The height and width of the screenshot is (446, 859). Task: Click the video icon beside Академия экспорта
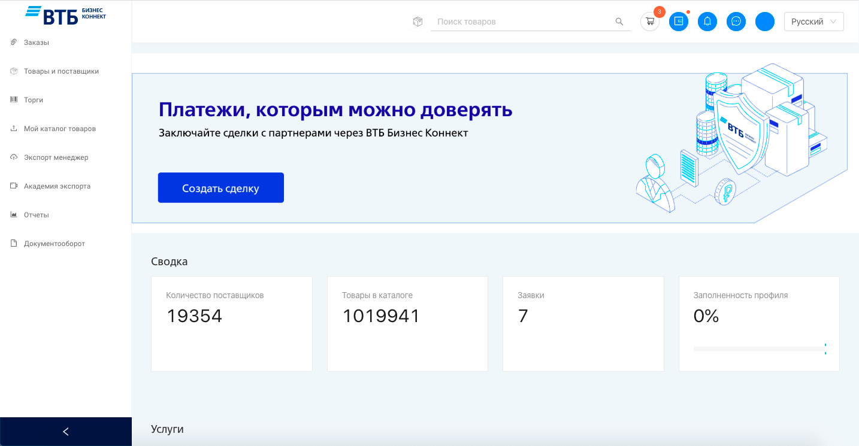pyautogui.click(x=14, y=186)
